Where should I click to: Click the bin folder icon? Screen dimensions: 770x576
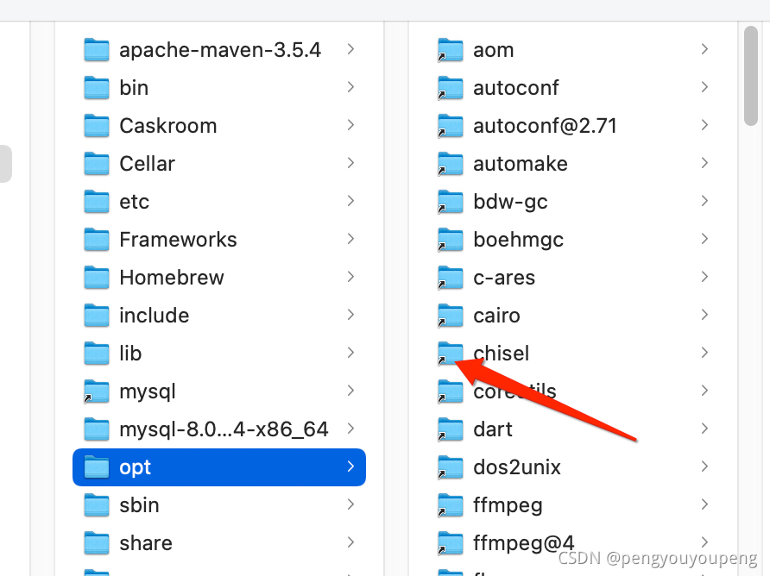[x=97, y=87]
